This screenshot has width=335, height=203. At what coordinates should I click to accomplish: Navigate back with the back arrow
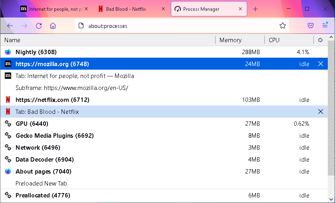click(10, 26)
